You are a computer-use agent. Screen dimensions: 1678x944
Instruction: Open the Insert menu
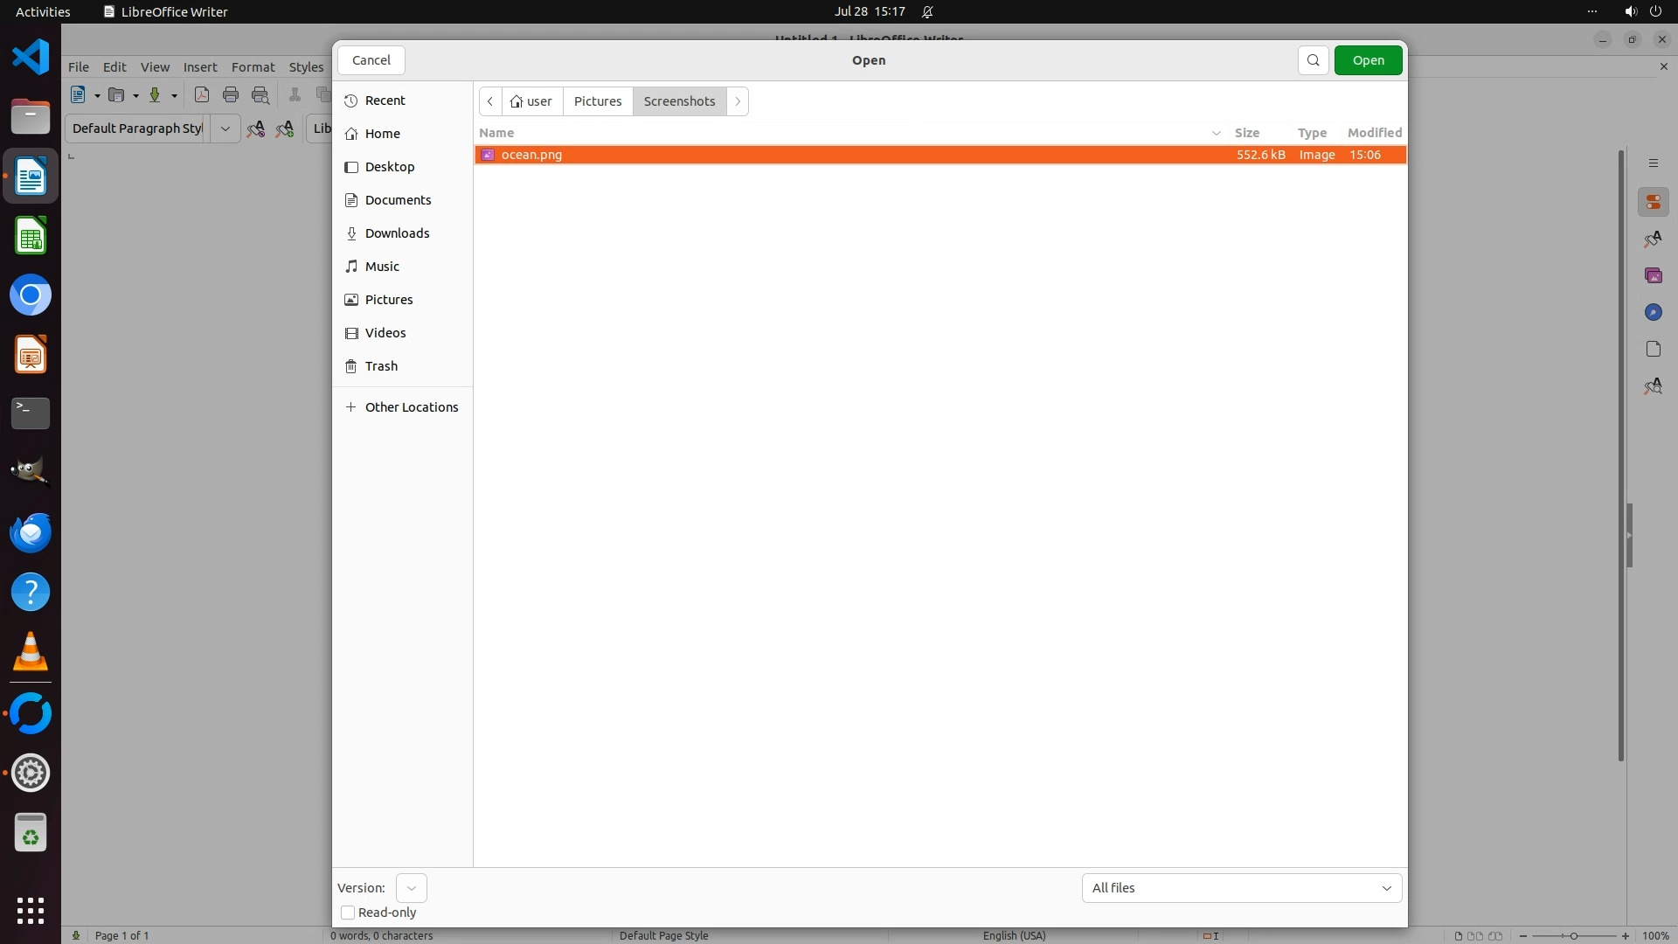[x=200, y=67]
